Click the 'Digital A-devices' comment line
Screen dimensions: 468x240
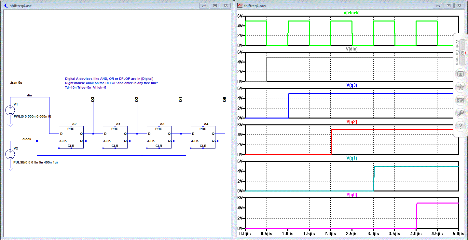[x=109, y=79]
